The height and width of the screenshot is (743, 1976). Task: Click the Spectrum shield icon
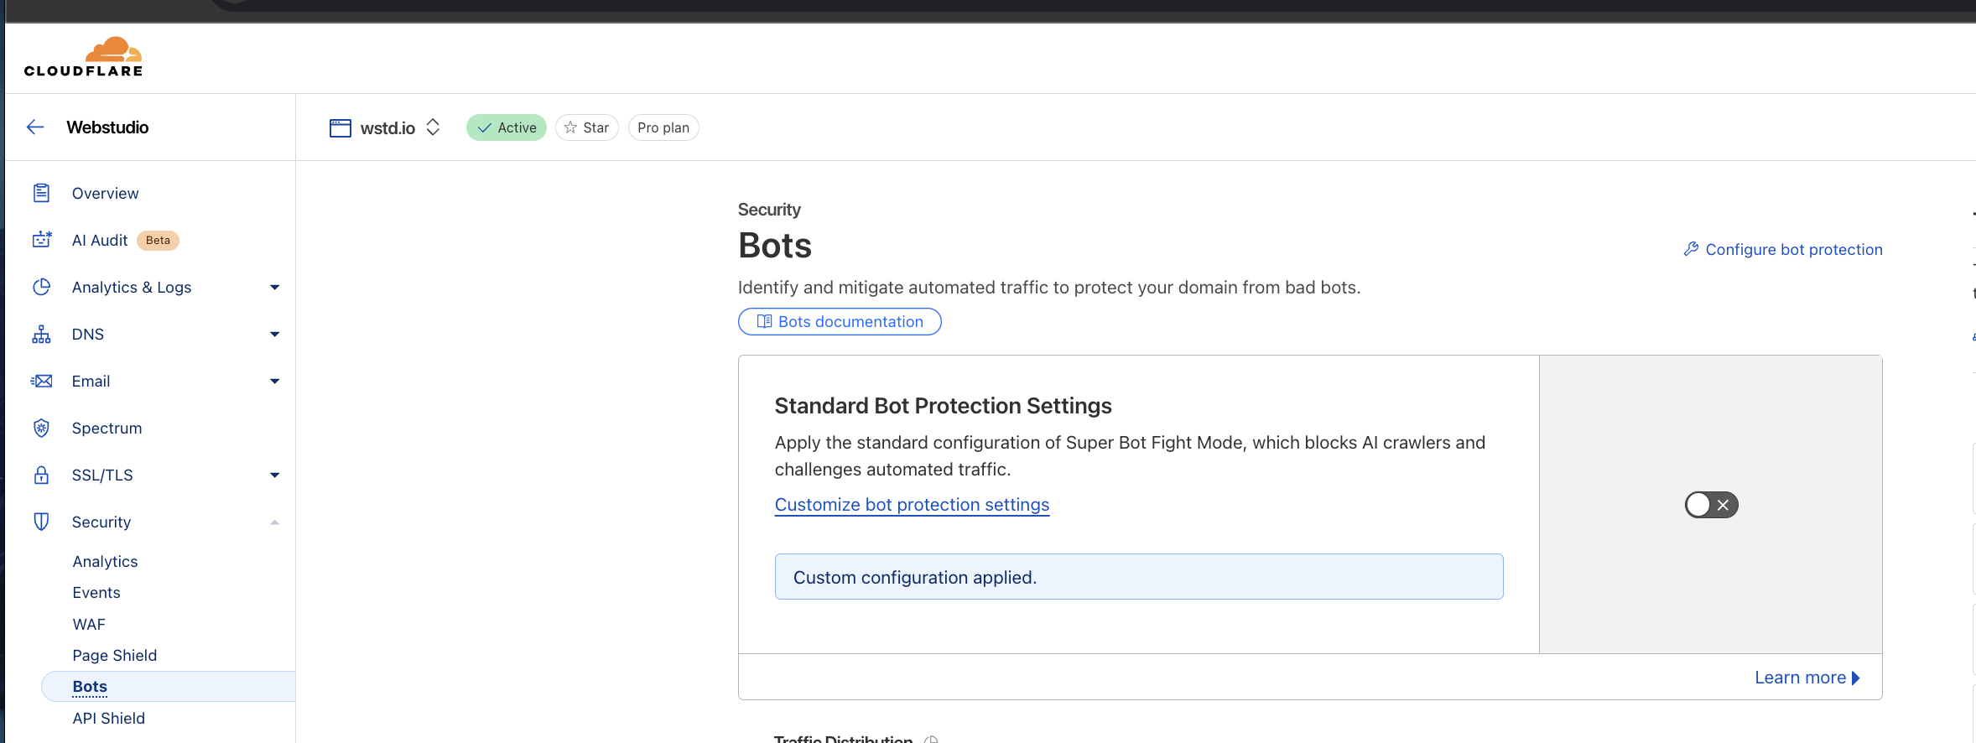coord(41,429)
